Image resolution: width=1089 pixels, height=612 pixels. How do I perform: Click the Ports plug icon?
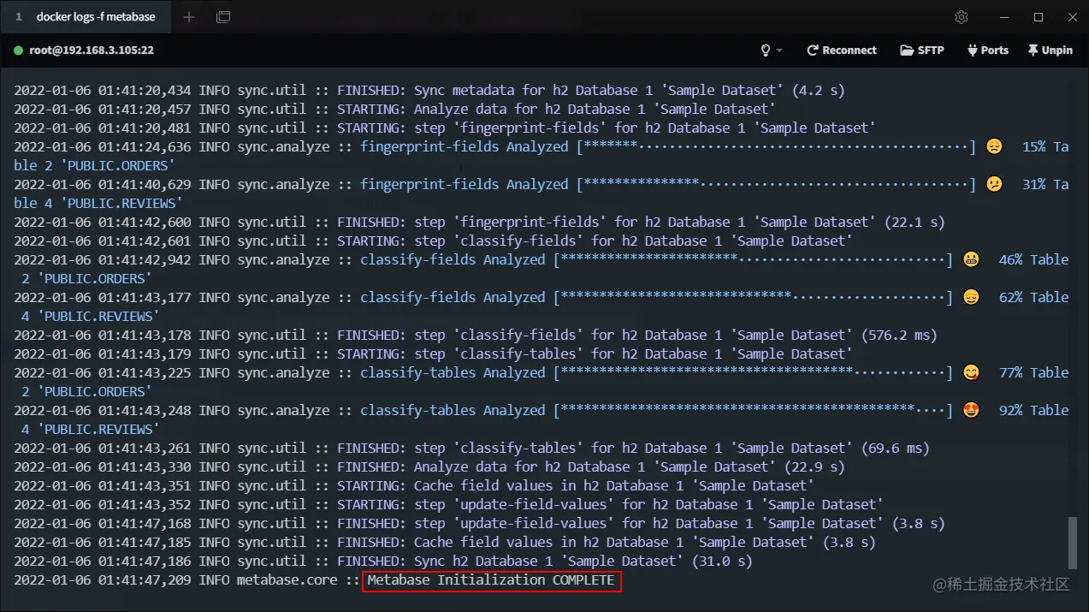coord(972,51)
